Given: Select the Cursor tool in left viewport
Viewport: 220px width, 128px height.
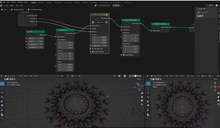Looking at the screenshot, I should click(2, 88).
